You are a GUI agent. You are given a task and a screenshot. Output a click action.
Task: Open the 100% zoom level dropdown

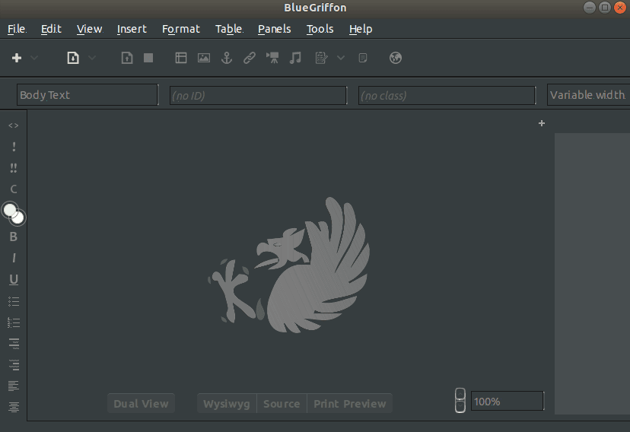pyautogui.click(x=507, y=402)
